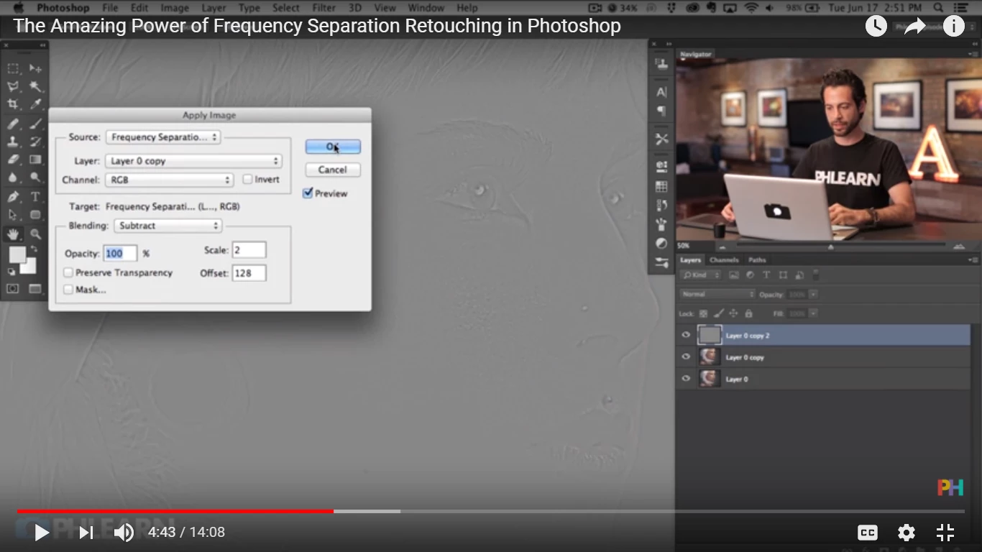The image size is (982, 552).
Task: Select the Magic Wand tool
Action: tap(35, 87)
